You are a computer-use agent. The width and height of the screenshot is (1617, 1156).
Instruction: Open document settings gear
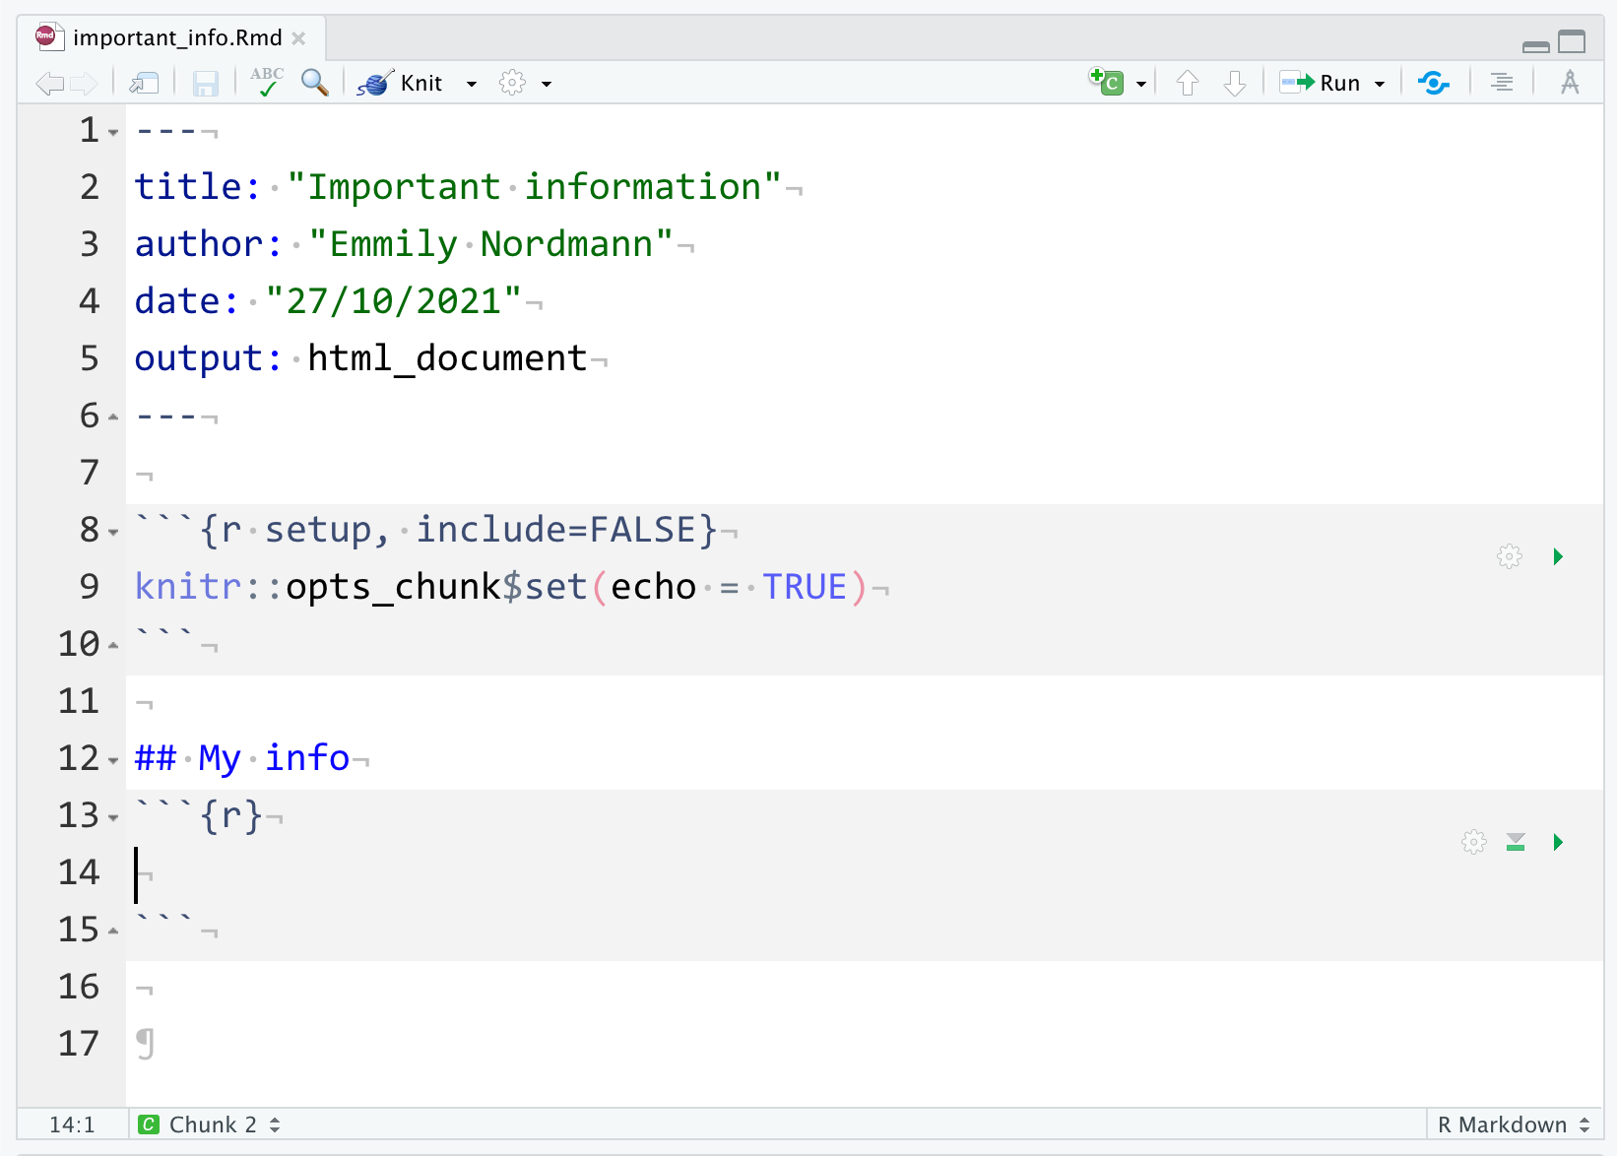[x=512, y=83]
